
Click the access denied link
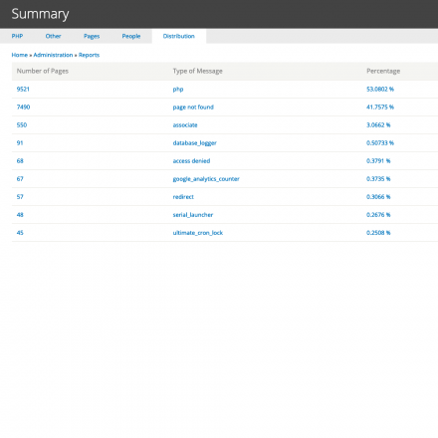click(x=191, y=161)
